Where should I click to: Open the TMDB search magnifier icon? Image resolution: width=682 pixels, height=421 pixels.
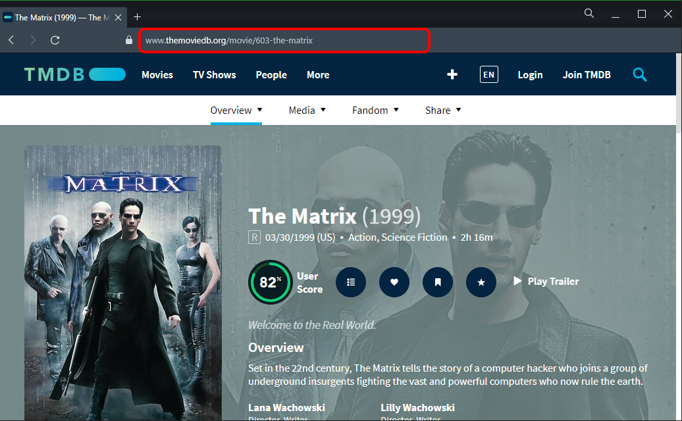coord(639,75)
